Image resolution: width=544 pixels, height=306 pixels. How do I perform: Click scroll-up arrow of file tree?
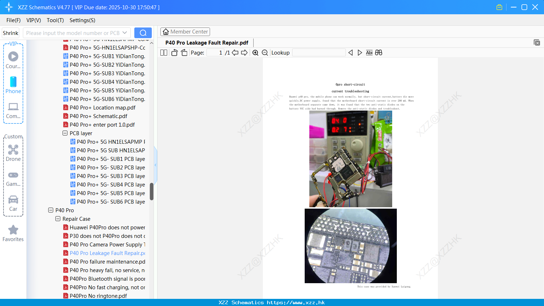[x=151, y=43]
